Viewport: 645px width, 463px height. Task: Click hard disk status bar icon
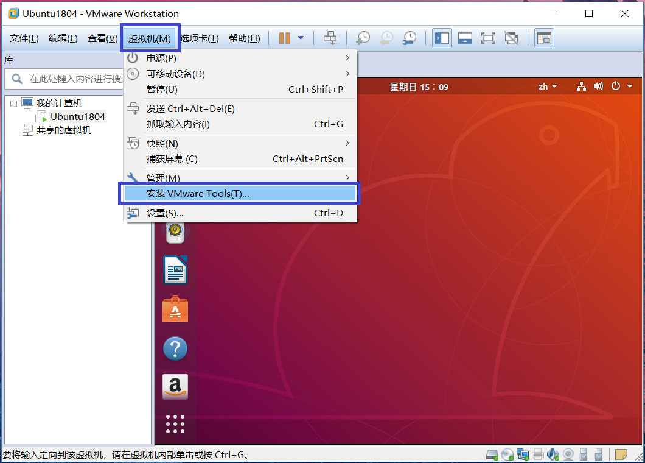[x=492, y=454]
